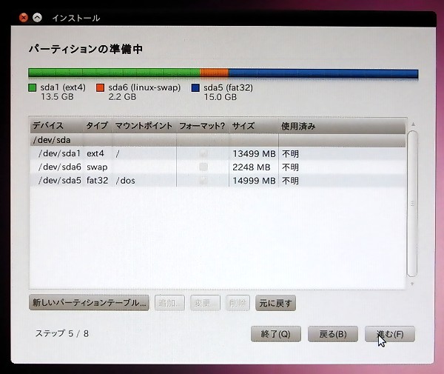Click the sda5 (fat32) legend label

point(228,87)
